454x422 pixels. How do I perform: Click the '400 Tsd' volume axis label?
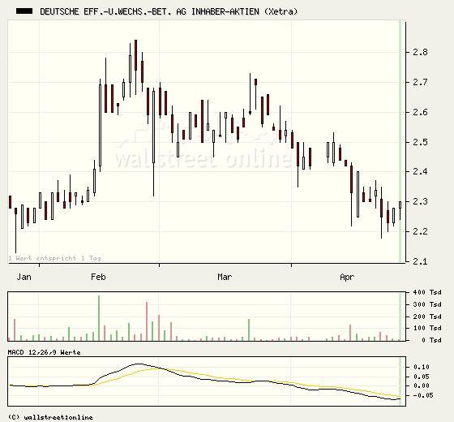point(427,292)
